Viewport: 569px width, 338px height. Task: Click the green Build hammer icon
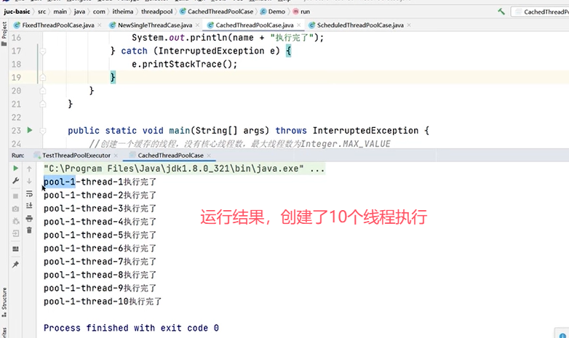click(501, 12)
